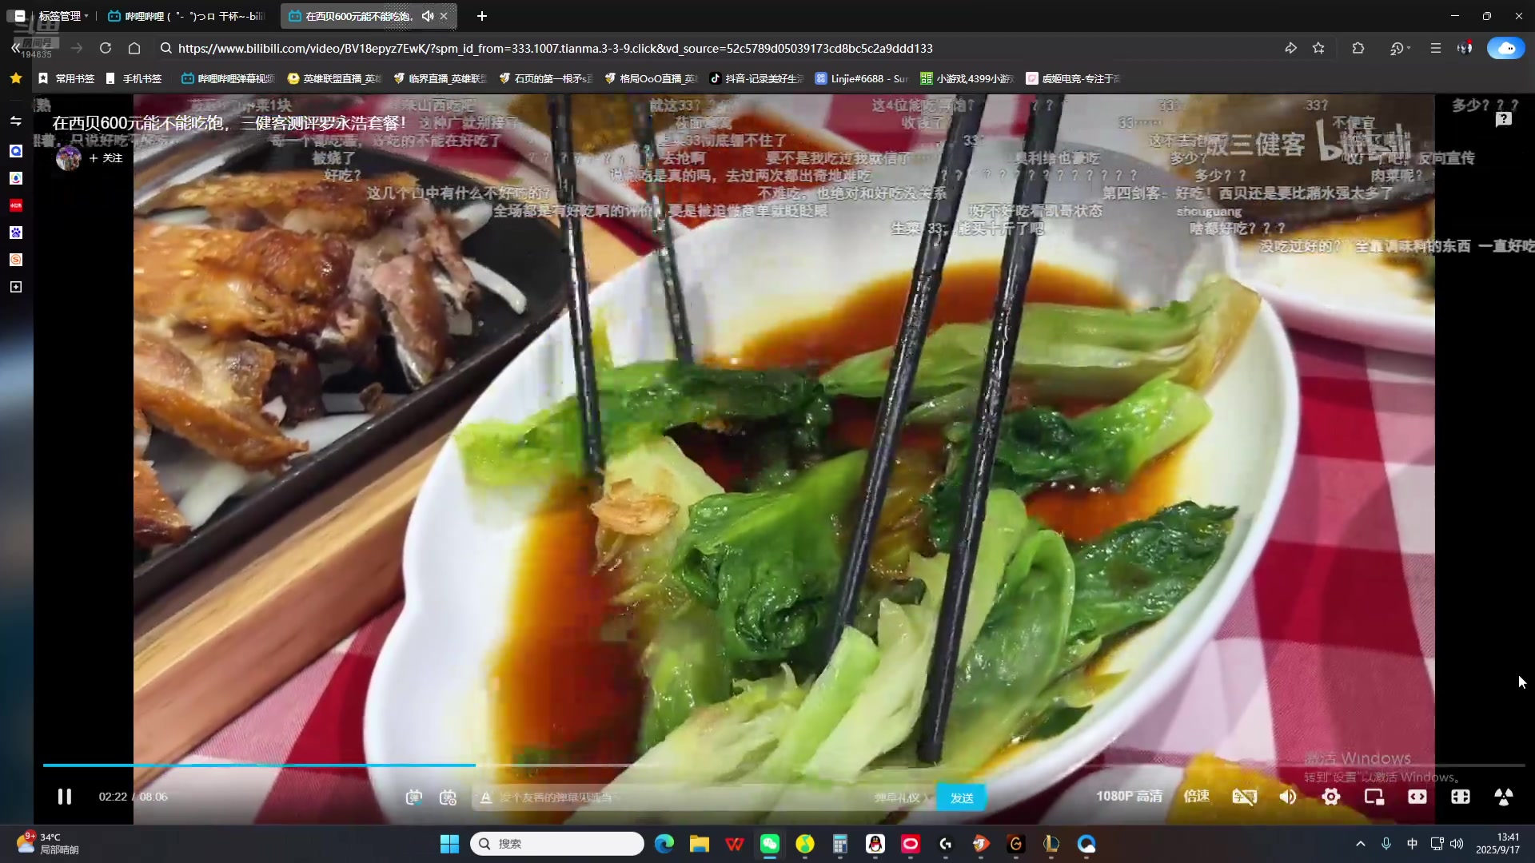Open the 小游戏,4399 bookmark
1535x863 pixels.
(x=967, y=78)
